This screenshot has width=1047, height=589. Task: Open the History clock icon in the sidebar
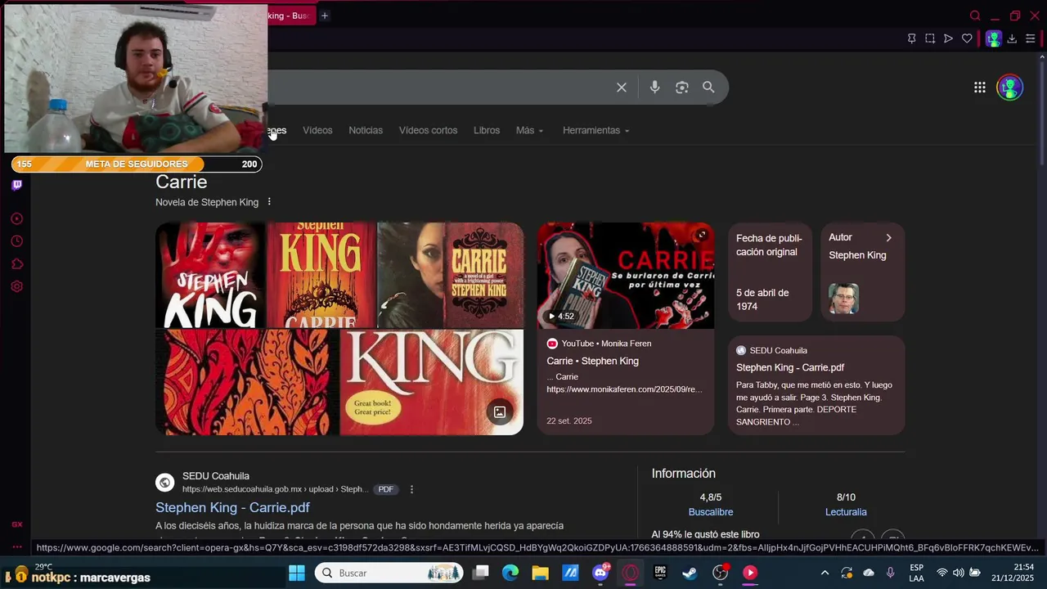16,241
